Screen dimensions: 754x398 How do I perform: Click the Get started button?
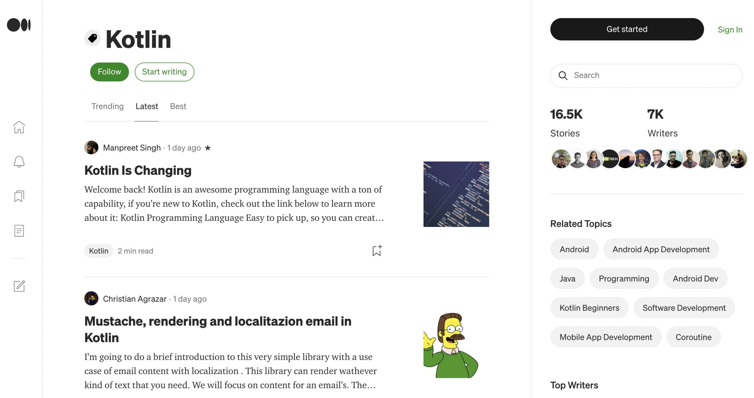coord(627,29)
